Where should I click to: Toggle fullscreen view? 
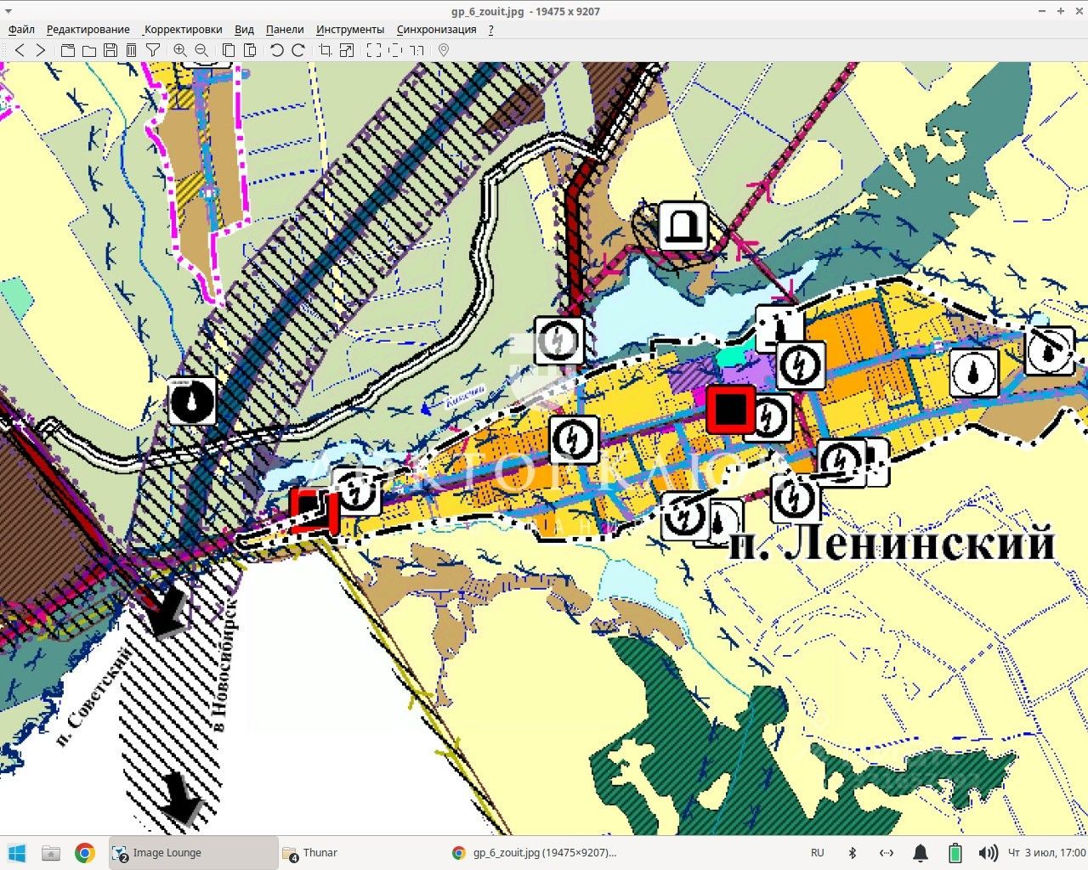pos(374,50)
